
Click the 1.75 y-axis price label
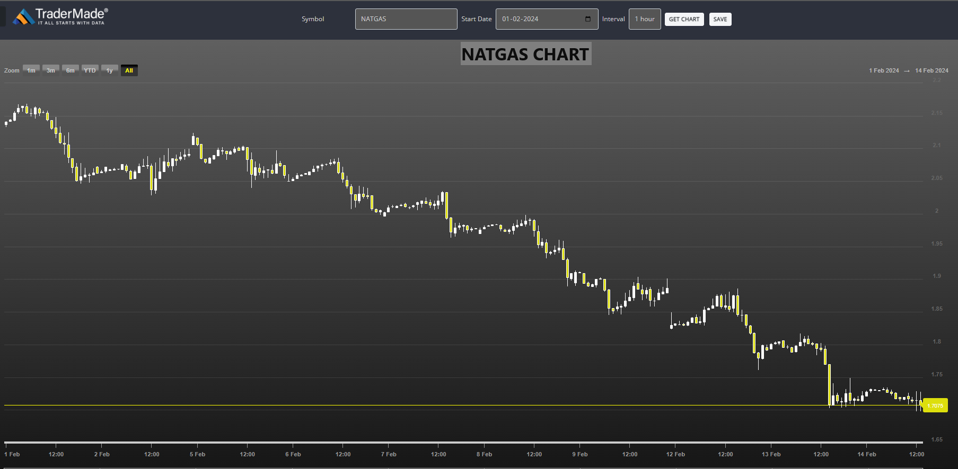(937, 374)
